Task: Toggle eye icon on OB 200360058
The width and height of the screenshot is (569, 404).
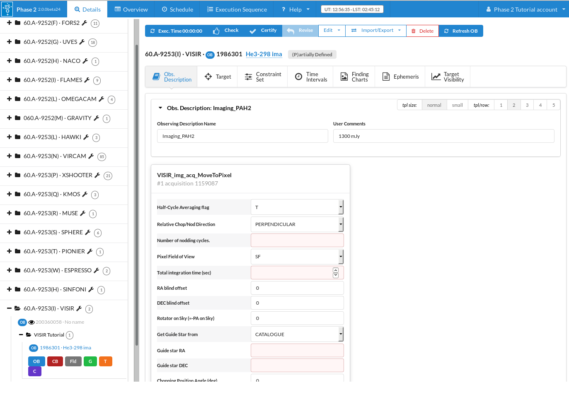Action: click(x=31, y=322)
